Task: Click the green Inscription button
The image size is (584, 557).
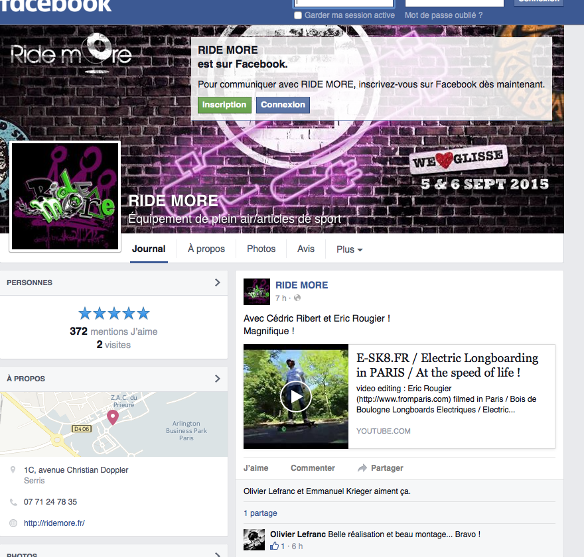Action: click(224, 105)
